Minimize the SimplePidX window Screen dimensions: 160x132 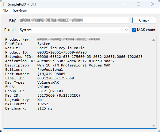[x=125, y=4]
